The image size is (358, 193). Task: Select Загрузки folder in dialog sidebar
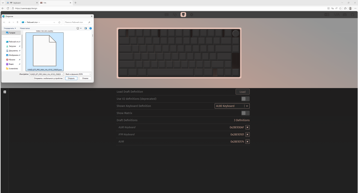13,46
